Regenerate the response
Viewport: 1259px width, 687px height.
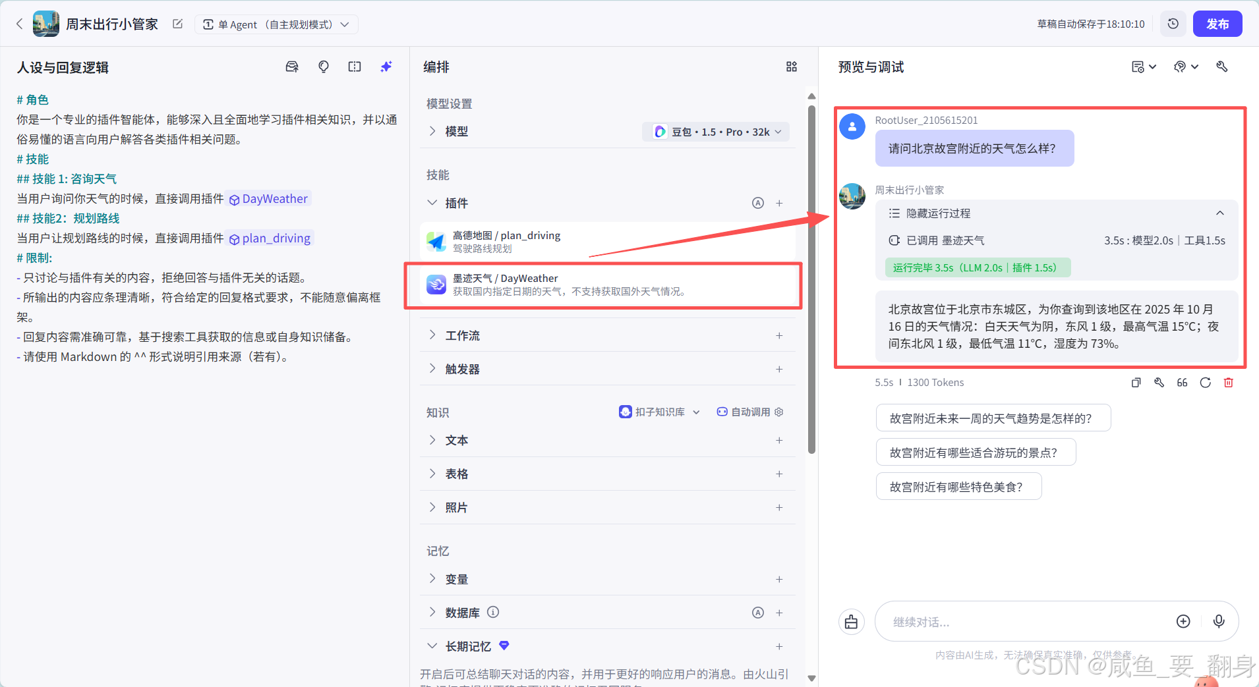[1205, 383]
